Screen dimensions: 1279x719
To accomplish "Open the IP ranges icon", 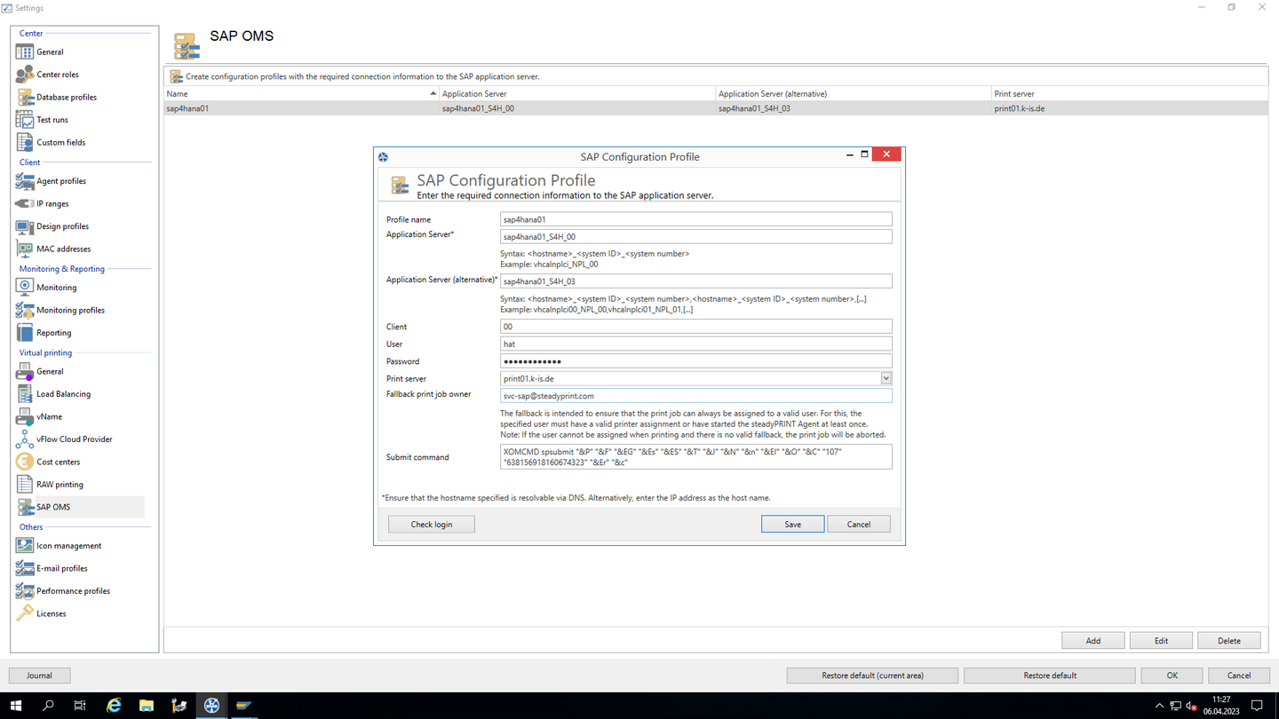I will (25, 203).
